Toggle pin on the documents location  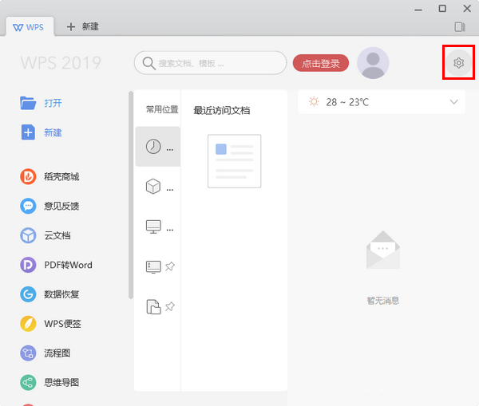click(x=169, y=306)
